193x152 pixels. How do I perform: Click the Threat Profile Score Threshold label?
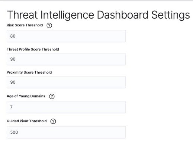[33, 49]
